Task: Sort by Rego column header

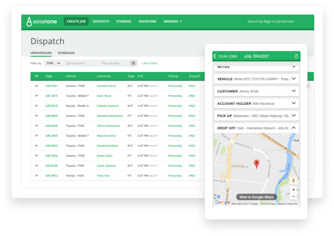Action: (x=49, y=76)
